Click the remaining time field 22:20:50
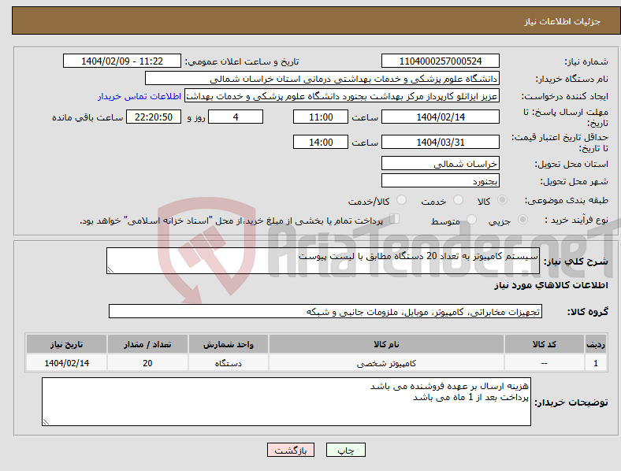Screen dimensions: 621x471 [154, 117]
